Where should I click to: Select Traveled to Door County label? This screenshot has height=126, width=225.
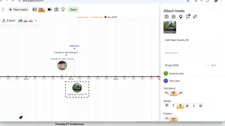pos(62,59)
